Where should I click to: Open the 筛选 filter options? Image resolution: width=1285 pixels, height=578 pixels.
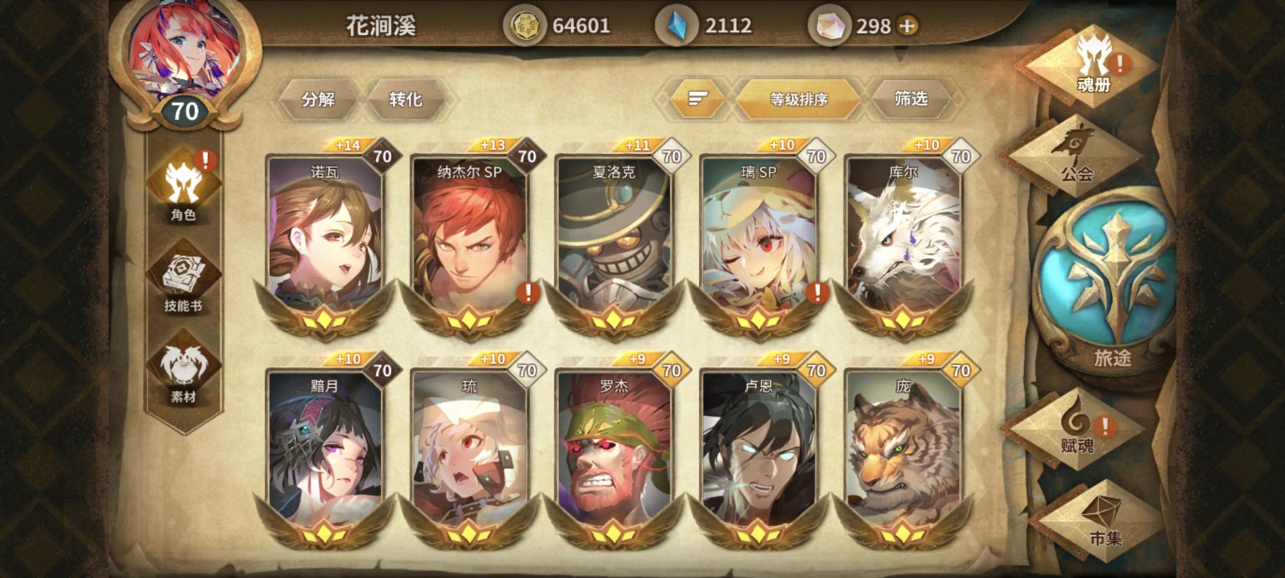[x=911, y=98]
